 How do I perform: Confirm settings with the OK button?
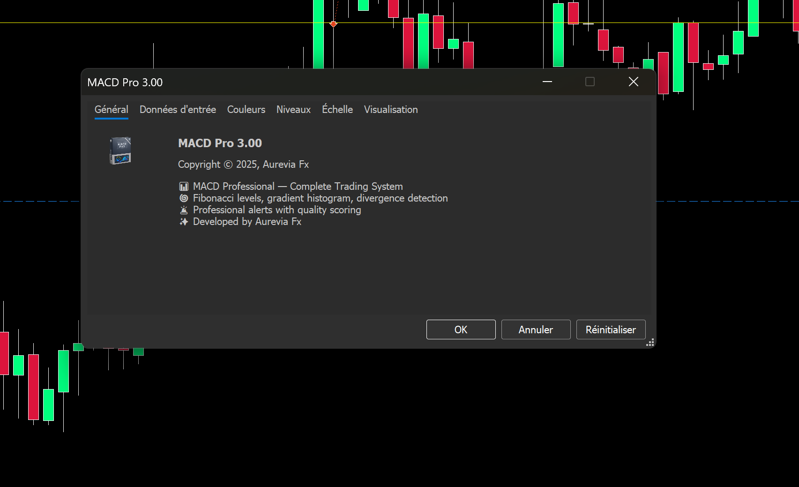460,330
